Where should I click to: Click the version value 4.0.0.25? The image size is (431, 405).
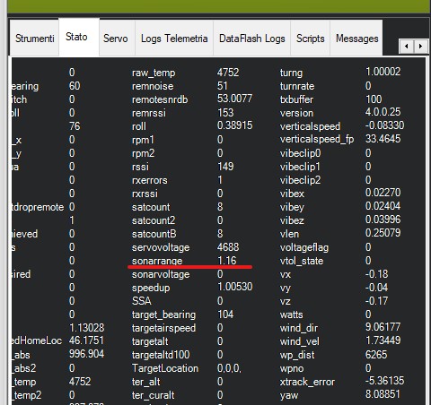coord(383,112)
